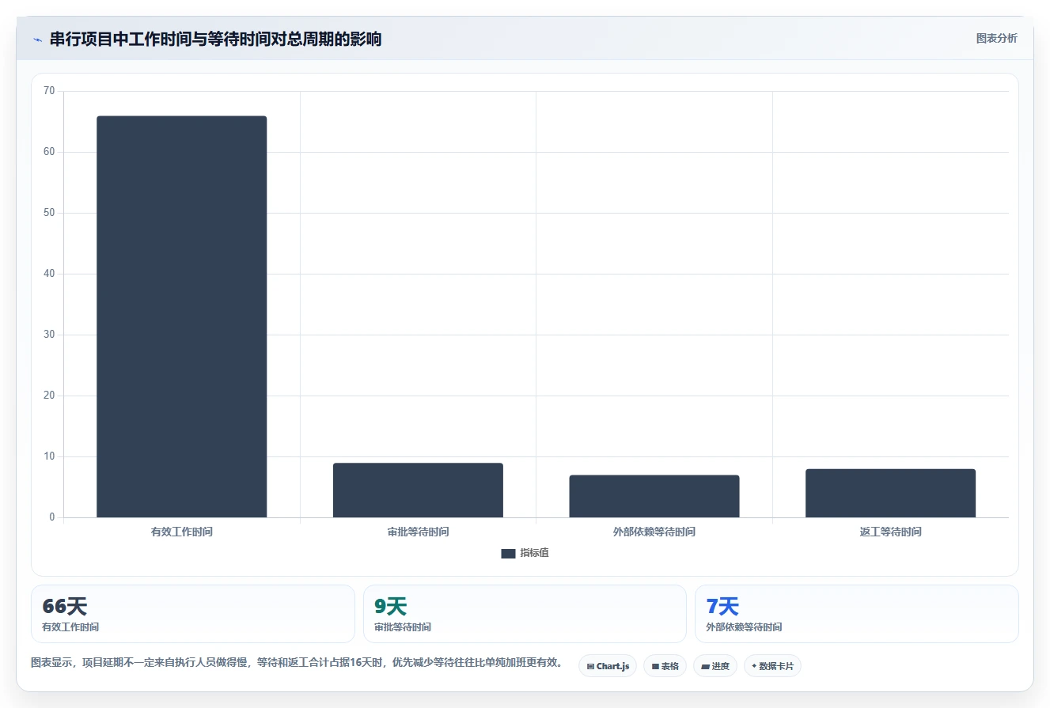Click the y-axis value 30
Viewport: 1050px width, 708px height.
pyautogui.click(x=49, y=335)
